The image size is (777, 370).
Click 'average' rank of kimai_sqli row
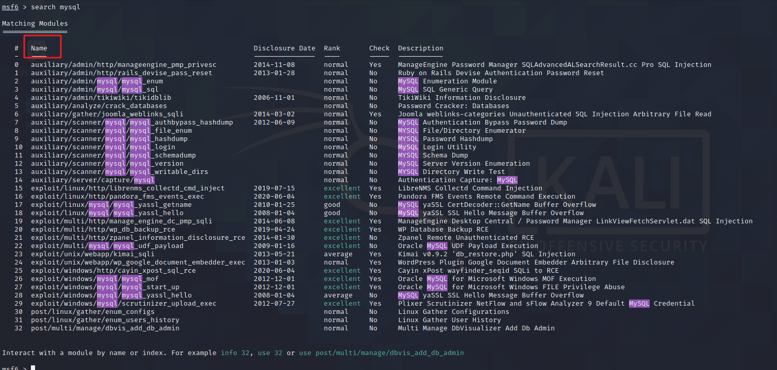click(338, 254)
